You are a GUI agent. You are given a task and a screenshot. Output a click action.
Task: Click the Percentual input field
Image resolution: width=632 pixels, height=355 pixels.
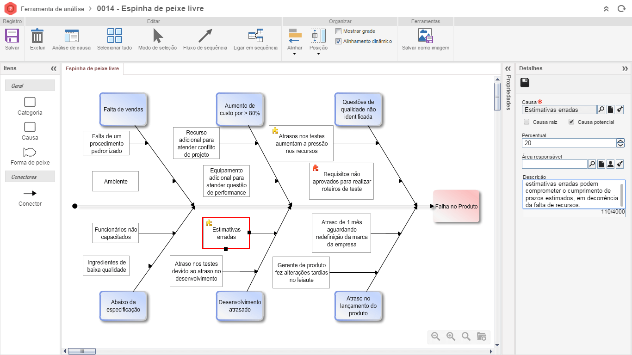click(569, 143)
